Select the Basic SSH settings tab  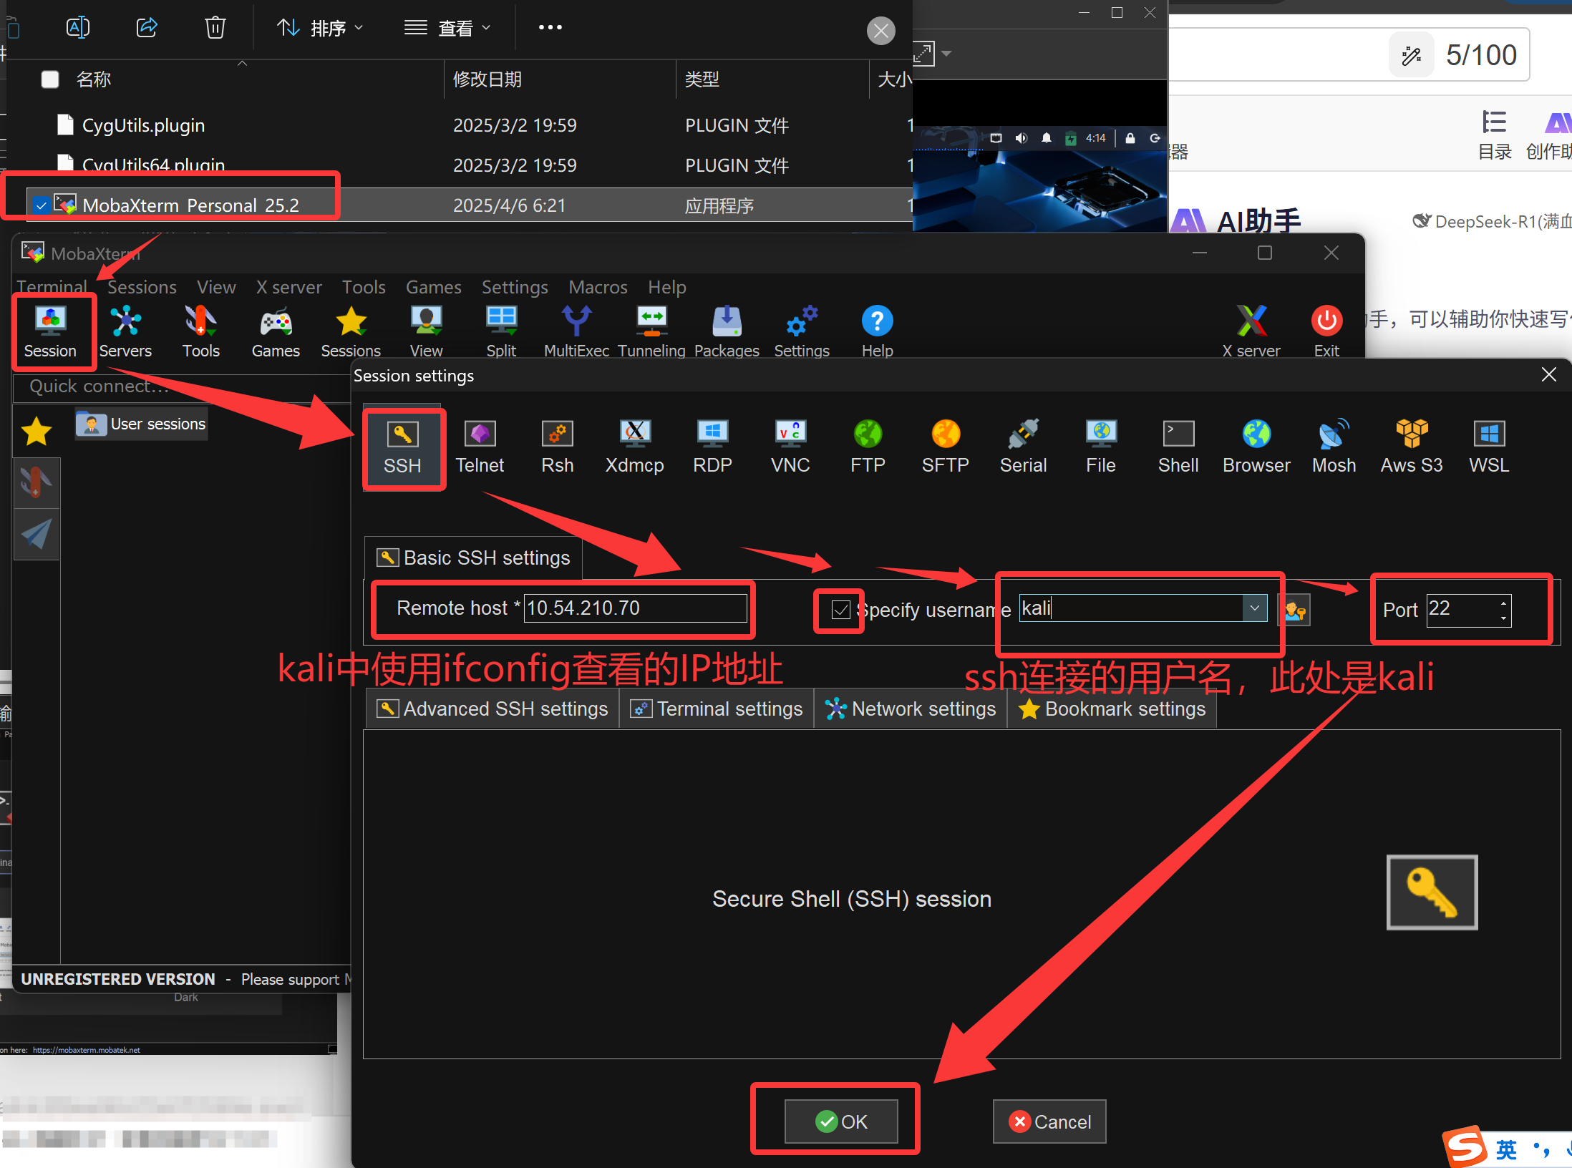tap(474, 558)
